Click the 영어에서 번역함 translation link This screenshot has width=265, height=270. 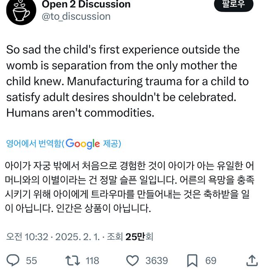pos(33,144)
